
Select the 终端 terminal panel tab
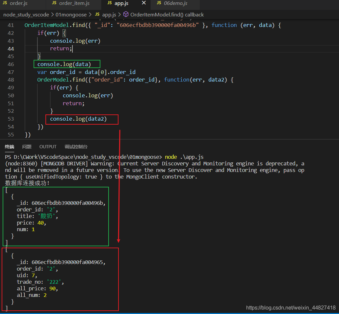[9, 147]
